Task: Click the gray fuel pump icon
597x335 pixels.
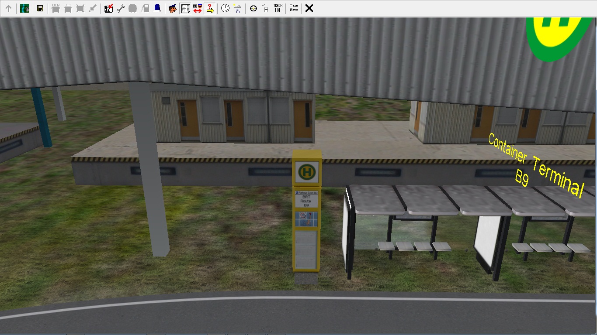Action: pyautogui.click(x=145, y=8)
